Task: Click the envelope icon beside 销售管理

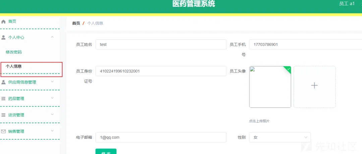Action: pyautogui.click(x=3, y=131)
